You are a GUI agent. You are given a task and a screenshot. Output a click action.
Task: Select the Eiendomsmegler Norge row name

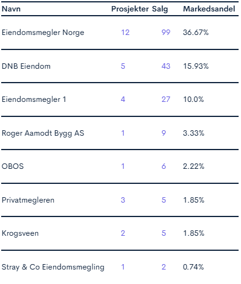(43, 33)
